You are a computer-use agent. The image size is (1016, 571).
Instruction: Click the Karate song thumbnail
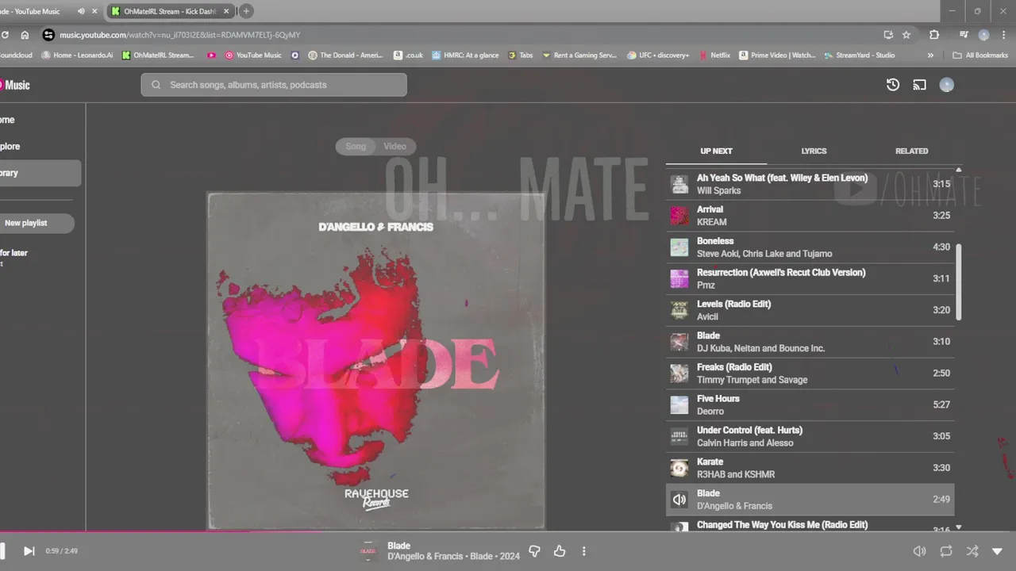point(679,468)
